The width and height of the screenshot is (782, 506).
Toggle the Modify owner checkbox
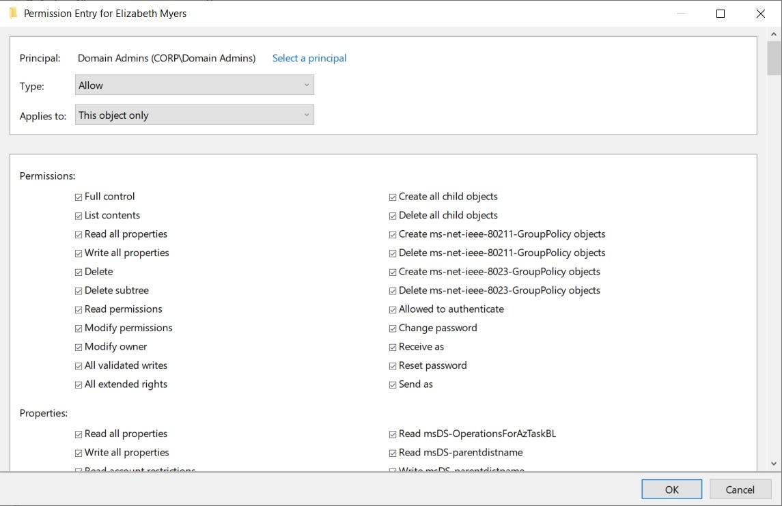coord(79,347)
